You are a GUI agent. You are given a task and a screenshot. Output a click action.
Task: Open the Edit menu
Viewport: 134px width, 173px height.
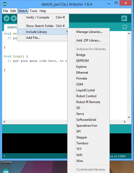coord(13,11)
